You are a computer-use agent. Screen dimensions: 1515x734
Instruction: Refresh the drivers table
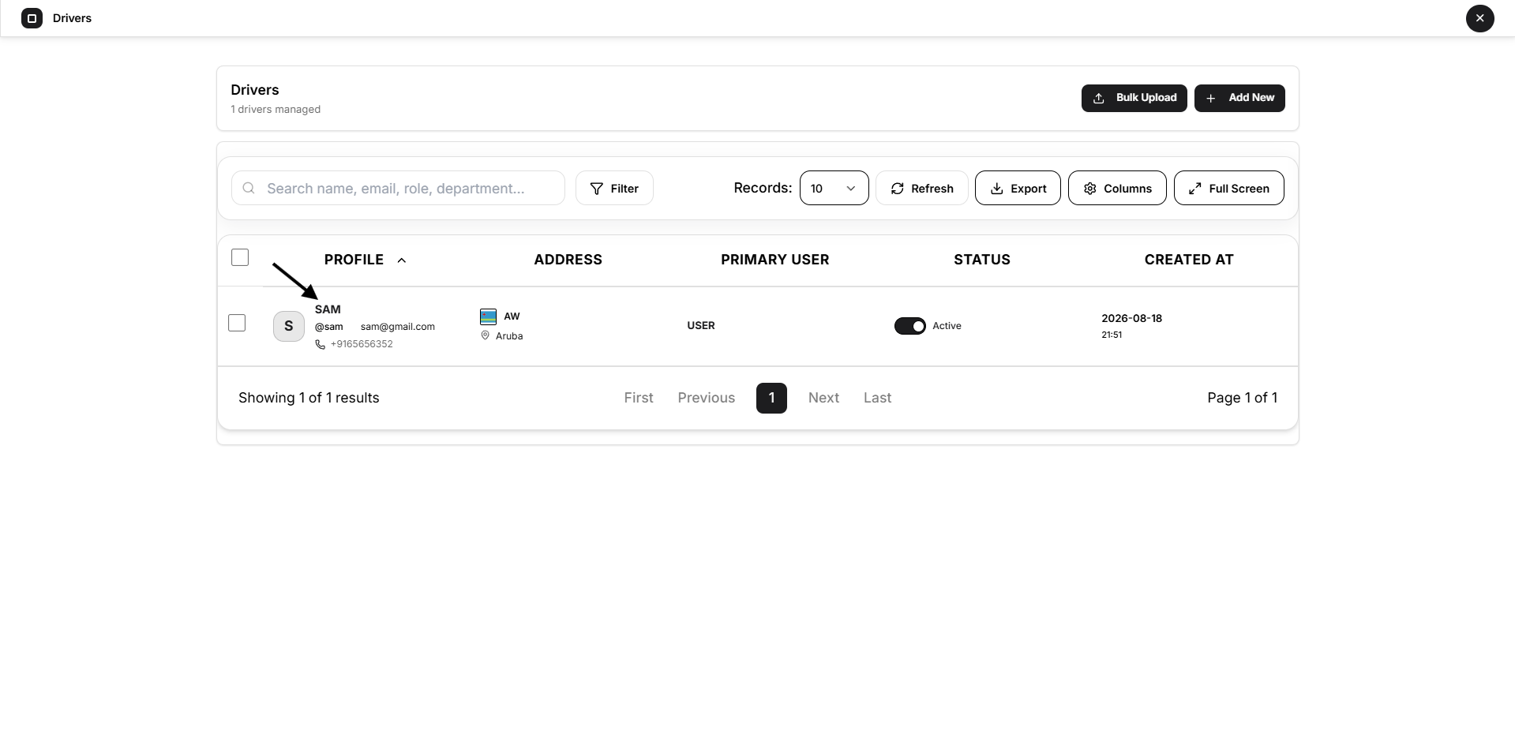pyautogui.click(x=921, y=188)
